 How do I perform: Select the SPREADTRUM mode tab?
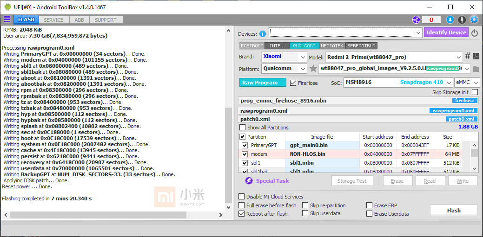[x=361, y=45]
